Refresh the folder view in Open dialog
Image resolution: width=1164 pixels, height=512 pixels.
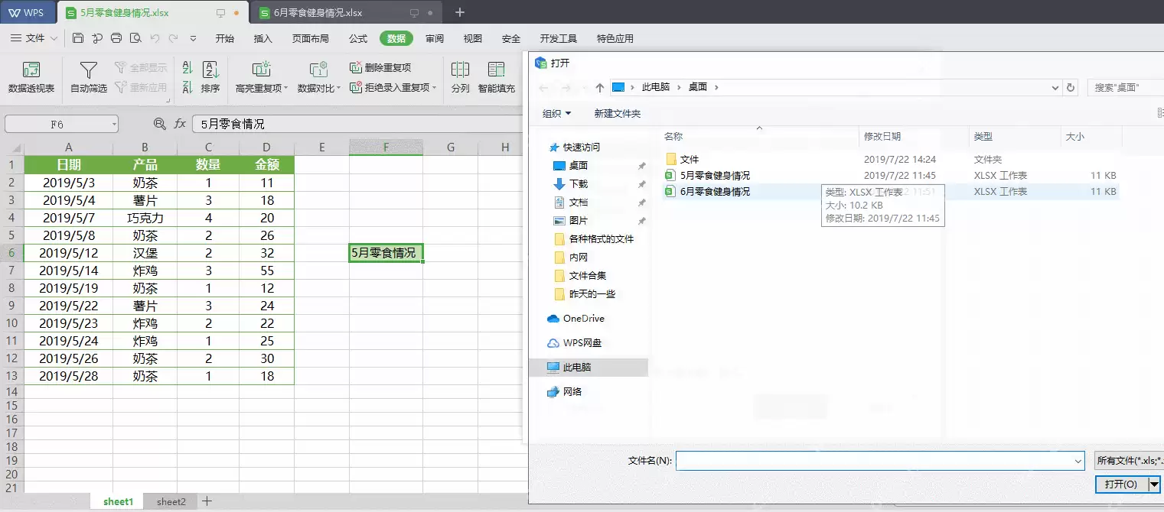pos(1071,87)
